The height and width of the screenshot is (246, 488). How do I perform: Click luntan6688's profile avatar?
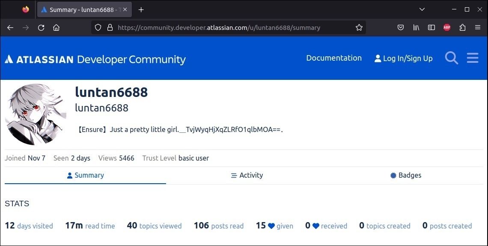36,114
